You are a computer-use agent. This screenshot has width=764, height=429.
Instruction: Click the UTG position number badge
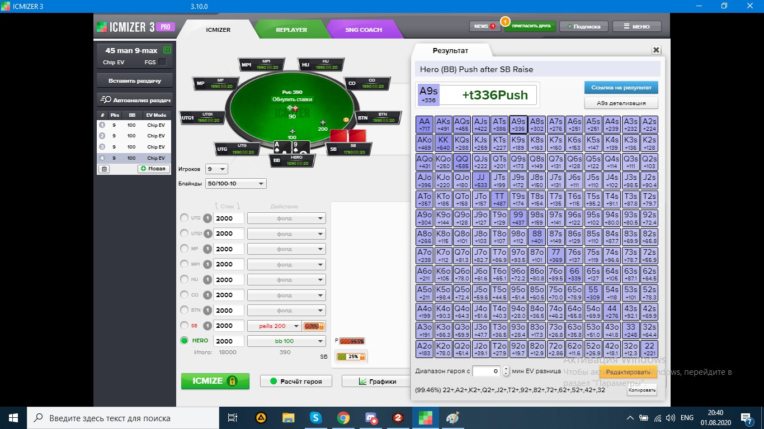pyautogui.click(x=207, y=218)
